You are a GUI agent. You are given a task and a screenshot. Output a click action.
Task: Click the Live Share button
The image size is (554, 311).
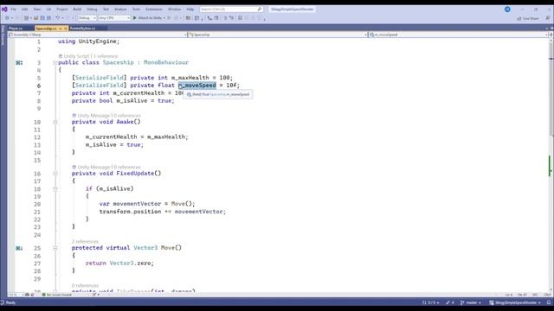tap(528, 18)
